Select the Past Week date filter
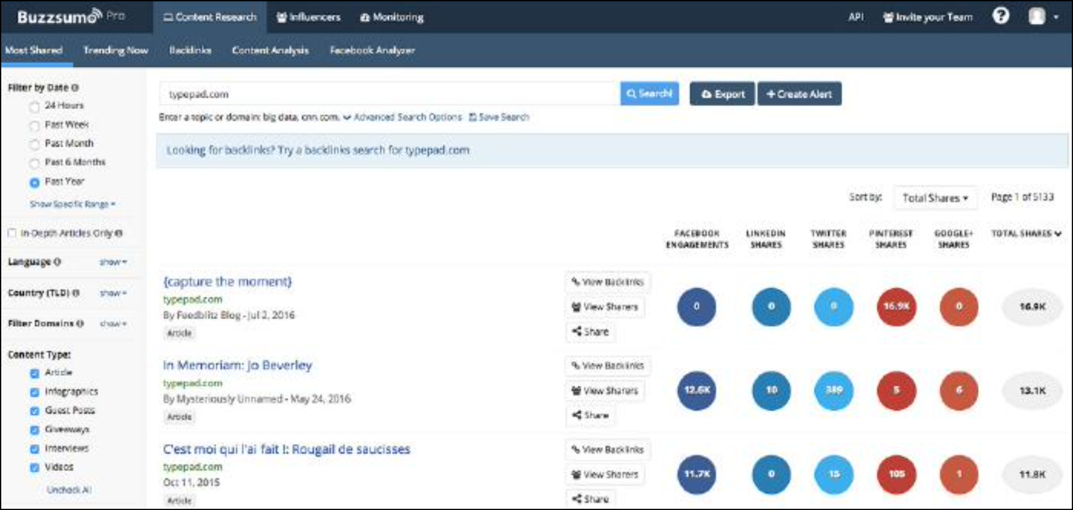Image resolution: width=1073 pixels, height=510 pixels. click(34, 126)
